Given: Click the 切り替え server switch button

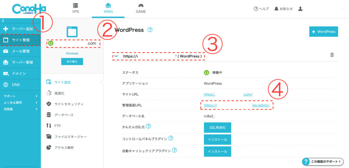Looking at the screenshot, I should (x=72, y=62).
